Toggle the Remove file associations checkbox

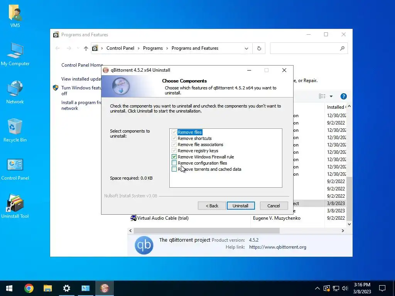tap(174, 145)
